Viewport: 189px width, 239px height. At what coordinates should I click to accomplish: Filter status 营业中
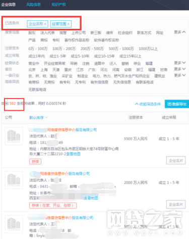(34, 64)
